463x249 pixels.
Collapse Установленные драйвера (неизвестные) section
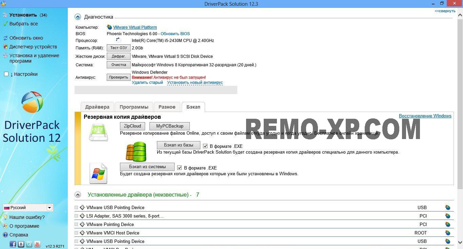click(x=78, y=195)
